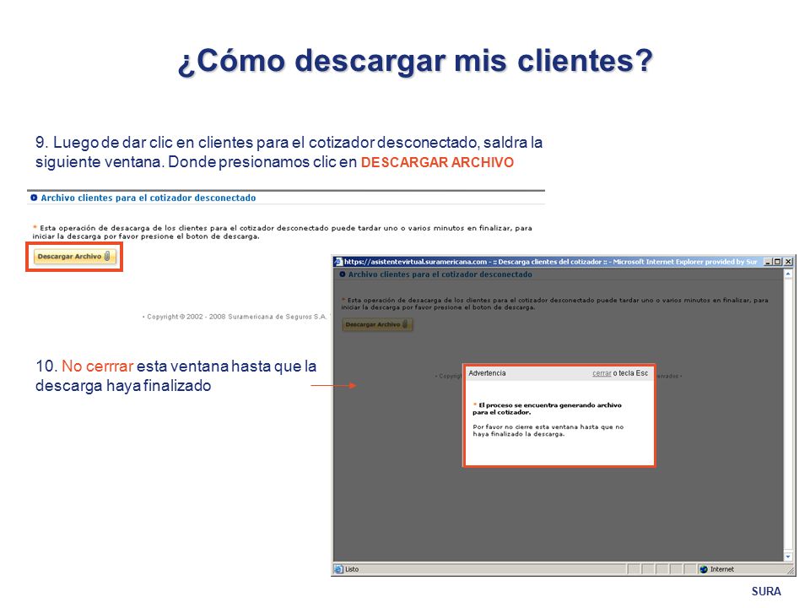Click the dimmed Descargar Archivo button in Internet Explorer
The image size is (810, 608).
pyautogui.click(x=377, y=324)
